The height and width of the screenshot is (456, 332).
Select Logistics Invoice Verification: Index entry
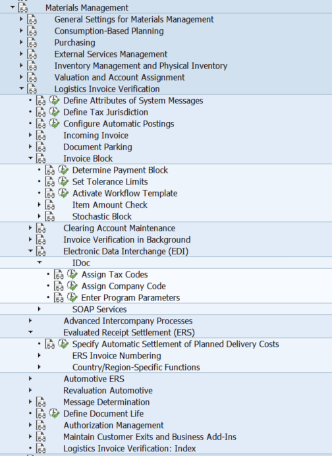(130, 449)
